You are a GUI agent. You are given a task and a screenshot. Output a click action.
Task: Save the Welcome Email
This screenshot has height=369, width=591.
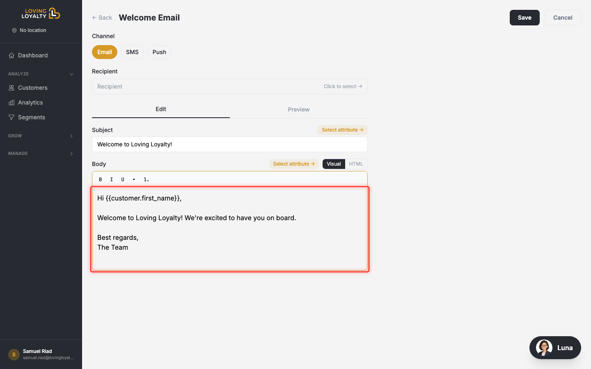click(x=525, y=18)
